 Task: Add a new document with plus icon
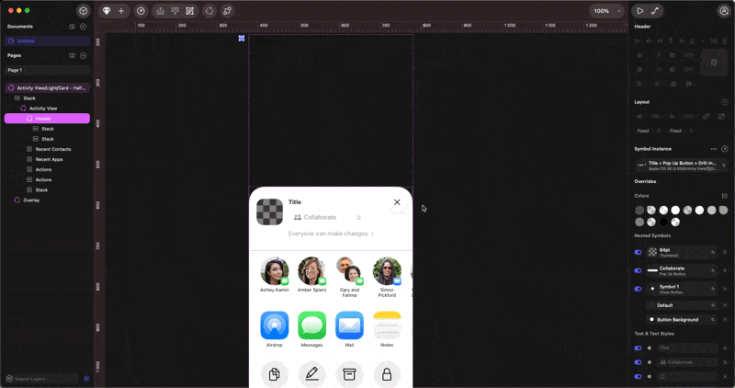(x=83, y=27)
